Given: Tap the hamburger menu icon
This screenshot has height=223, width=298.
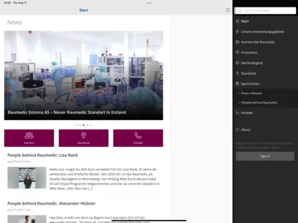Looking at the screenshot, I should pyautogui.click(x=228, y=10).
